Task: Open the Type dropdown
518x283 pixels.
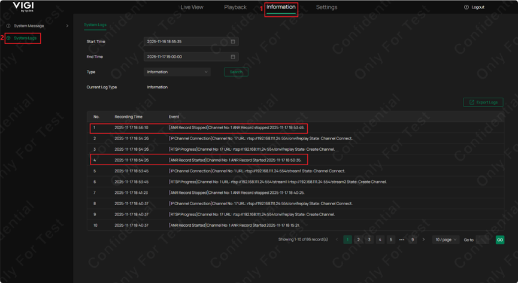Action: pyautogui.click(x=177, y=72)
